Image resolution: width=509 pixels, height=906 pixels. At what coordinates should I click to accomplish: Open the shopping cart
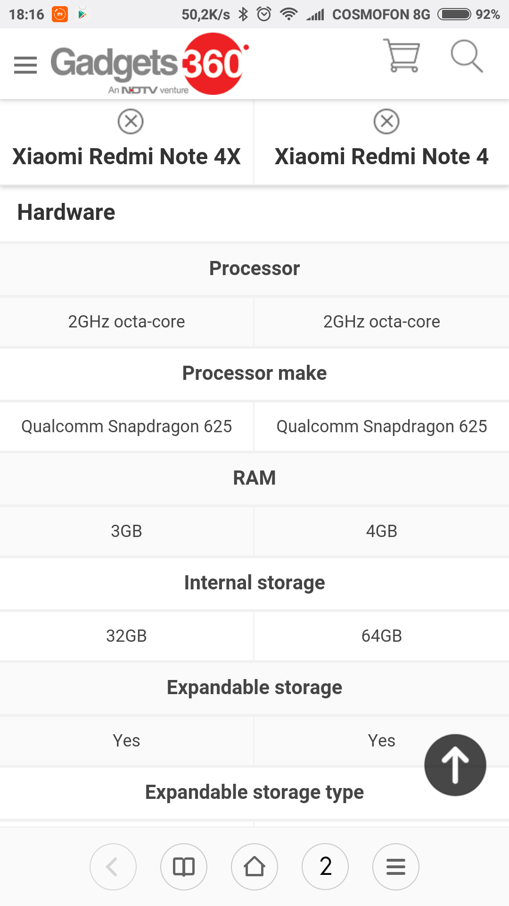click(x=402, y=56)
